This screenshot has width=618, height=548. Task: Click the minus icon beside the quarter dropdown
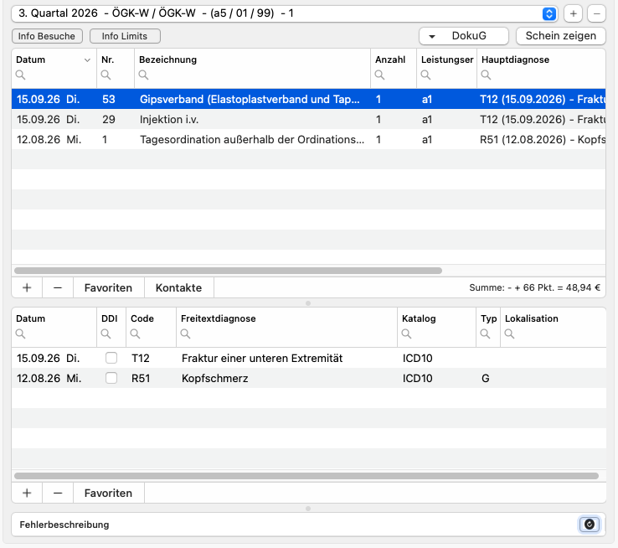click(597, 13)
